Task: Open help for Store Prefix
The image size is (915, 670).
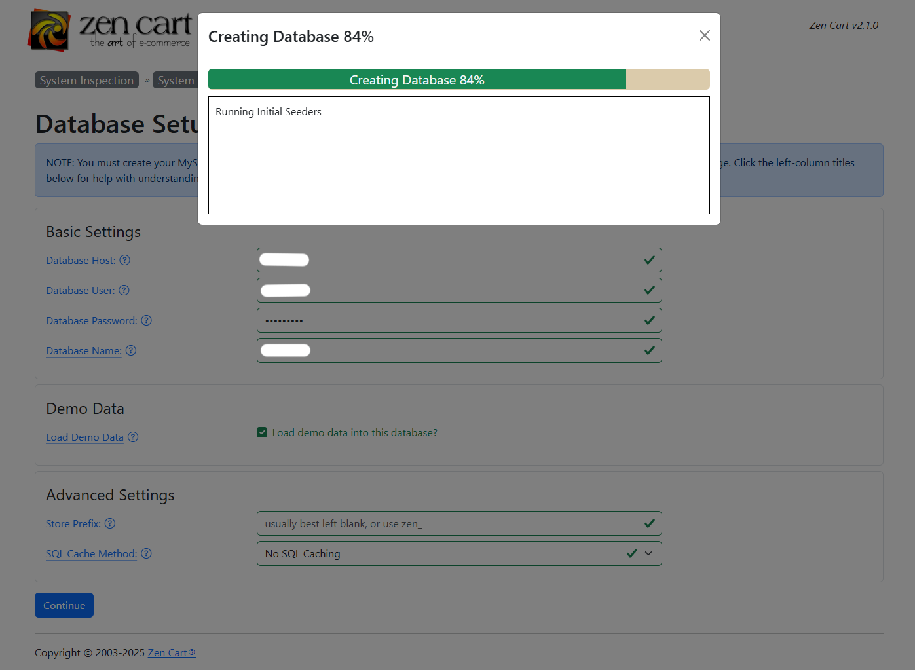Action: (109, 523)
